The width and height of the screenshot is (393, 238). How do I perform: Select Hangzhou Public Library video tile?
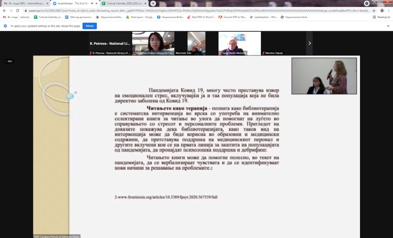[153, 43]
